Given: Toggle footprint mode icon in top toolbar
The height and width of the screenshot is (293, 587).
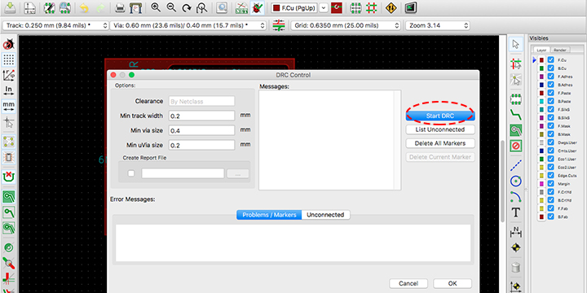Looking at the screenshot, I should click(x=355, y=7).
